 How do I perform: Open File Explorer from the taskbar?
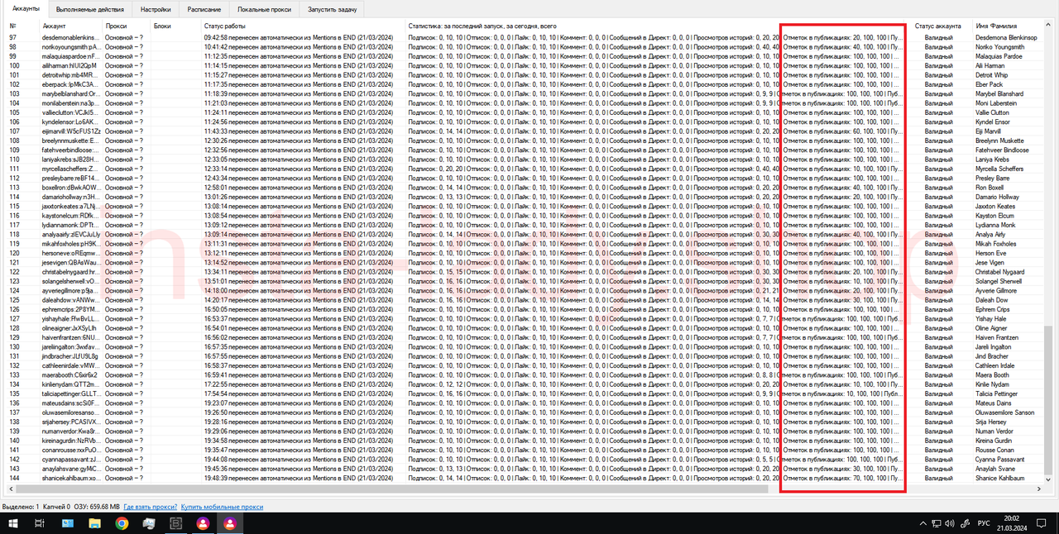coord(94,523)
